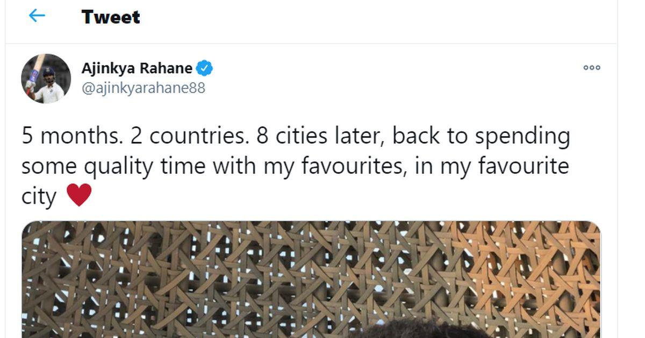The height and width of the screenshot is (338, 645).
Task: Click the tweet's first line of text
Action: [x=296, y=136]
